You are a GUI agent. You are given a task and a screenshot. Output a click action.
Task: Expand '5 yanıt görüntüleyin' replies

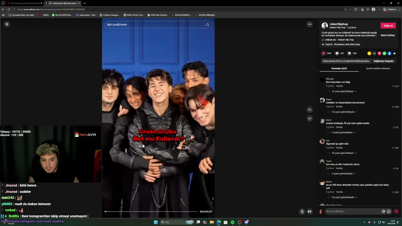coord(344,132)
